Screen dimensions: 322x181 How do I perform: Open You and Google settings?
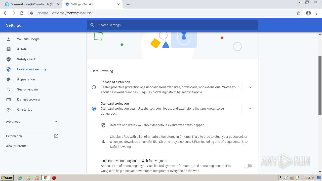pyautogui.click(x=28, y=39)
